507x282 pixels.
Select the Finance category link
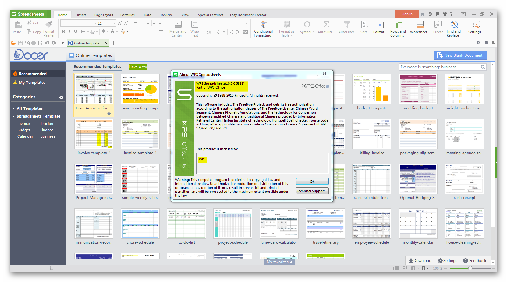(47, 130)
